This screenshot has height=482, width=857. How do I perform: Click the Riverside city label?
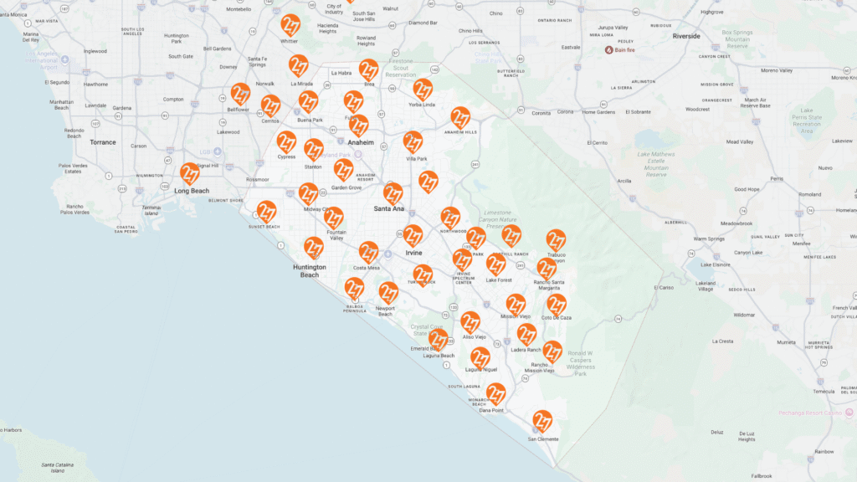pos(686,36)
